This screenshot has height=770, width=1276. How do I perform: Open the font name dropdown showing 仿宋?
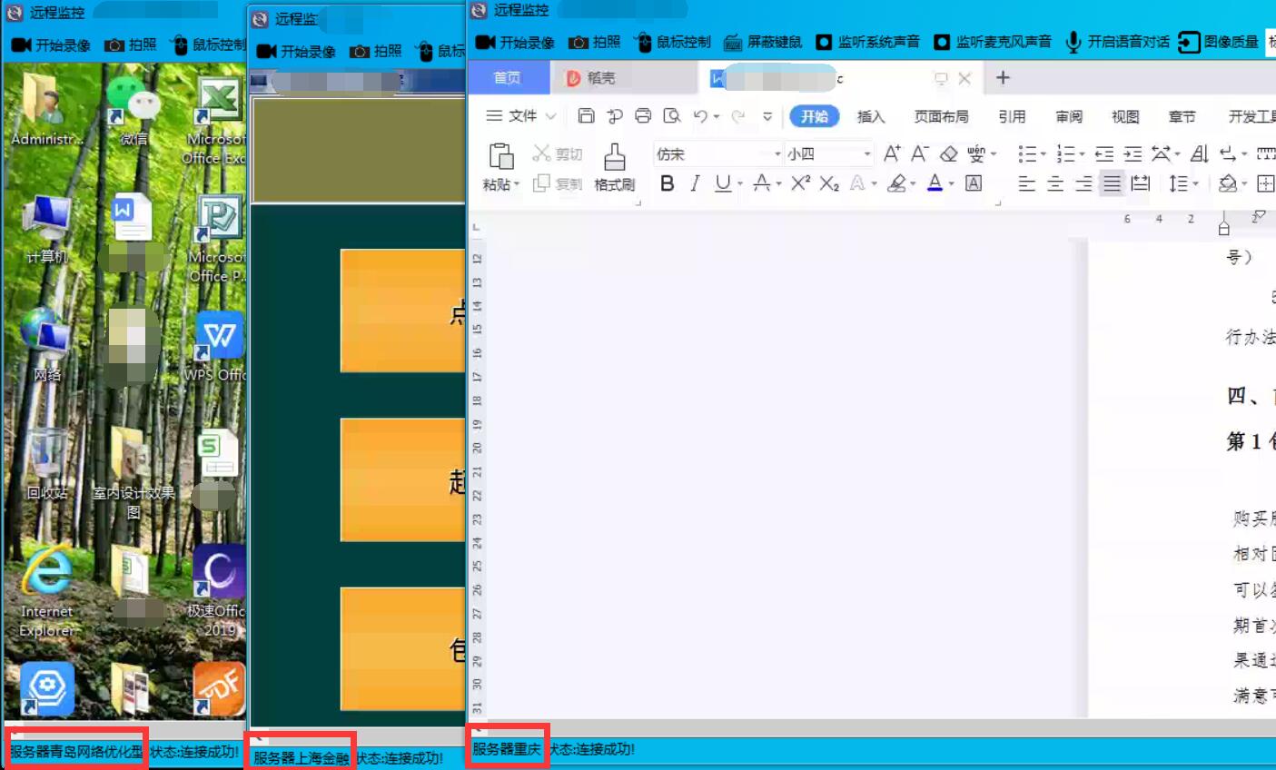[717, 154]
